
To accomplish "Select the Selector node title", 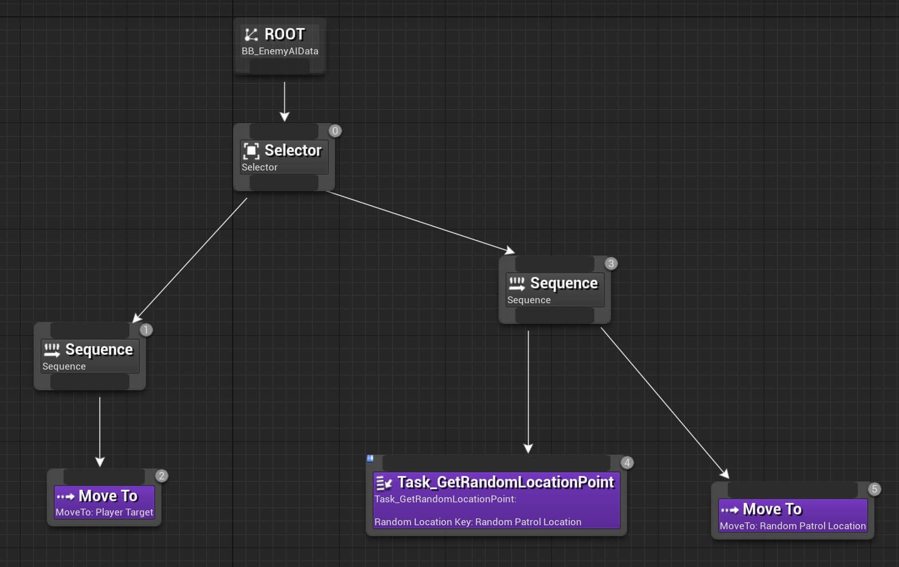I will click(x=293, y=150).
